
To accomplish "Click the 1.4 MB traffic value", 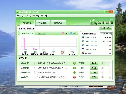I will tap(108, 37).
